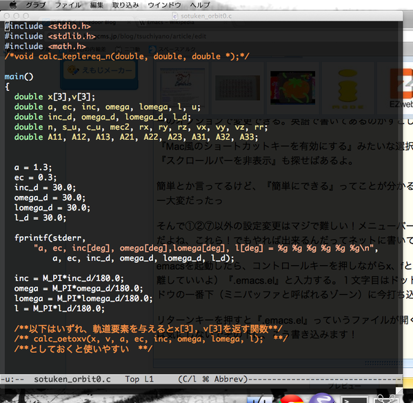The width and height of the screenshot is (413, 403).
Task: Click the purple Emacs icon in the Dock
Action: (x=321, y=398)
